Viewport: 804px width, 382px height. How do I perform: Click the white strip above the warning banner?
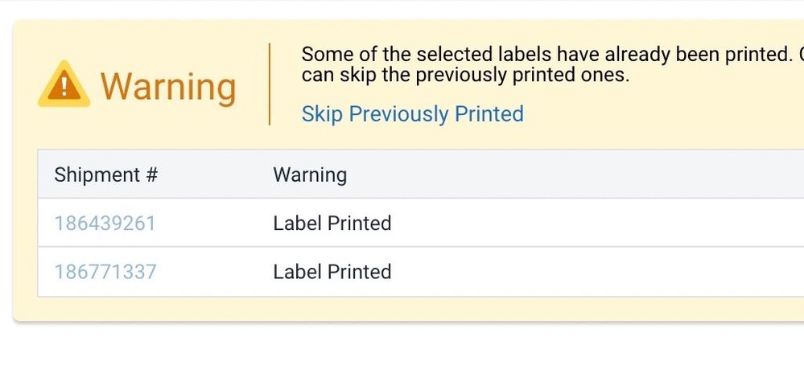click(402, 8)
